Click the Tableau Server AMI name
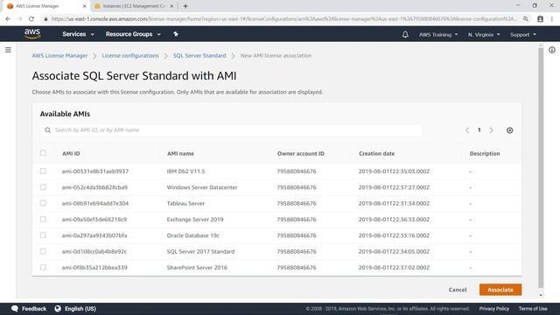This screenshot has width=560, height=315. click(x=185, y=204)
